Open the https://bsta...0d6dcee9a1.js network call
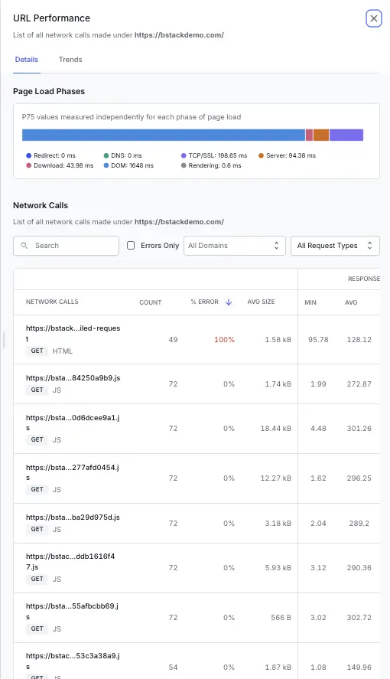Screen dimensions: 390x679 [73, 423]
